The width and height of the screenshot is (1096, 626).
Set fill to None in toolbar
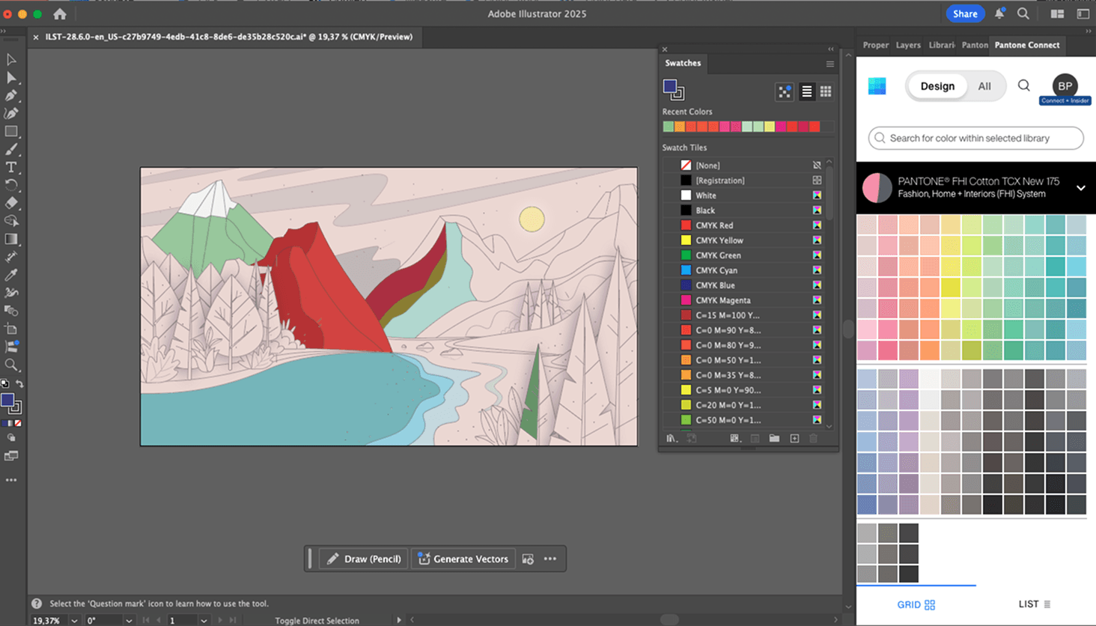(18, 423)
